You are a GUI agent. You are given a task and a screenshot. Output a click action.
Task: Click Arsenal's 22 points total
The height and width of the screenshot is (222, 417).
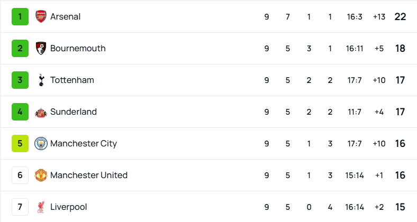point(400,16)
